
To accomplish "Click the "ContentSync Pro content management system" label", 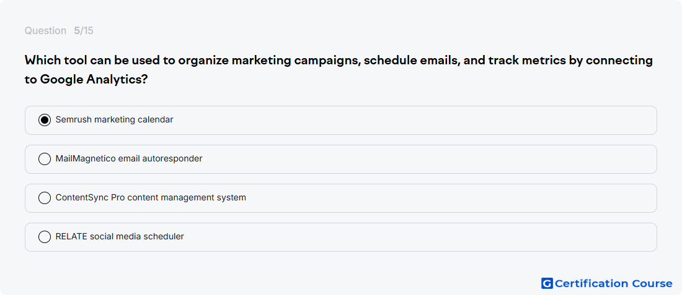I will (151, 198).
